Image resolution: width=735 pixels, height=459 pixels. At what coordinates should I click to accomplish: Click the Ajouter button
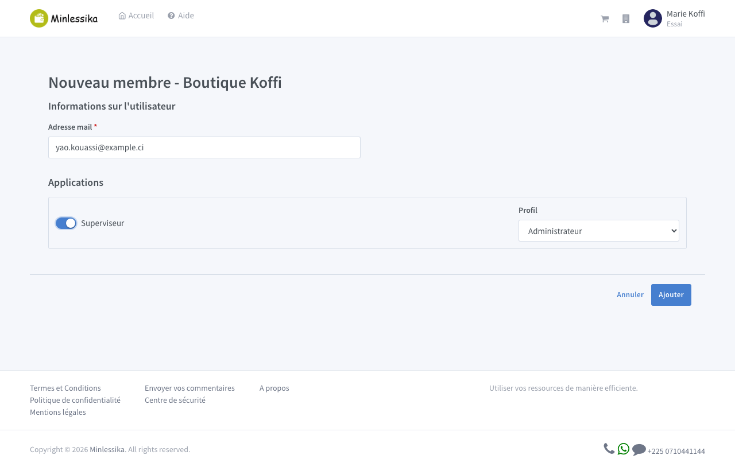click(x=671, y=295)
